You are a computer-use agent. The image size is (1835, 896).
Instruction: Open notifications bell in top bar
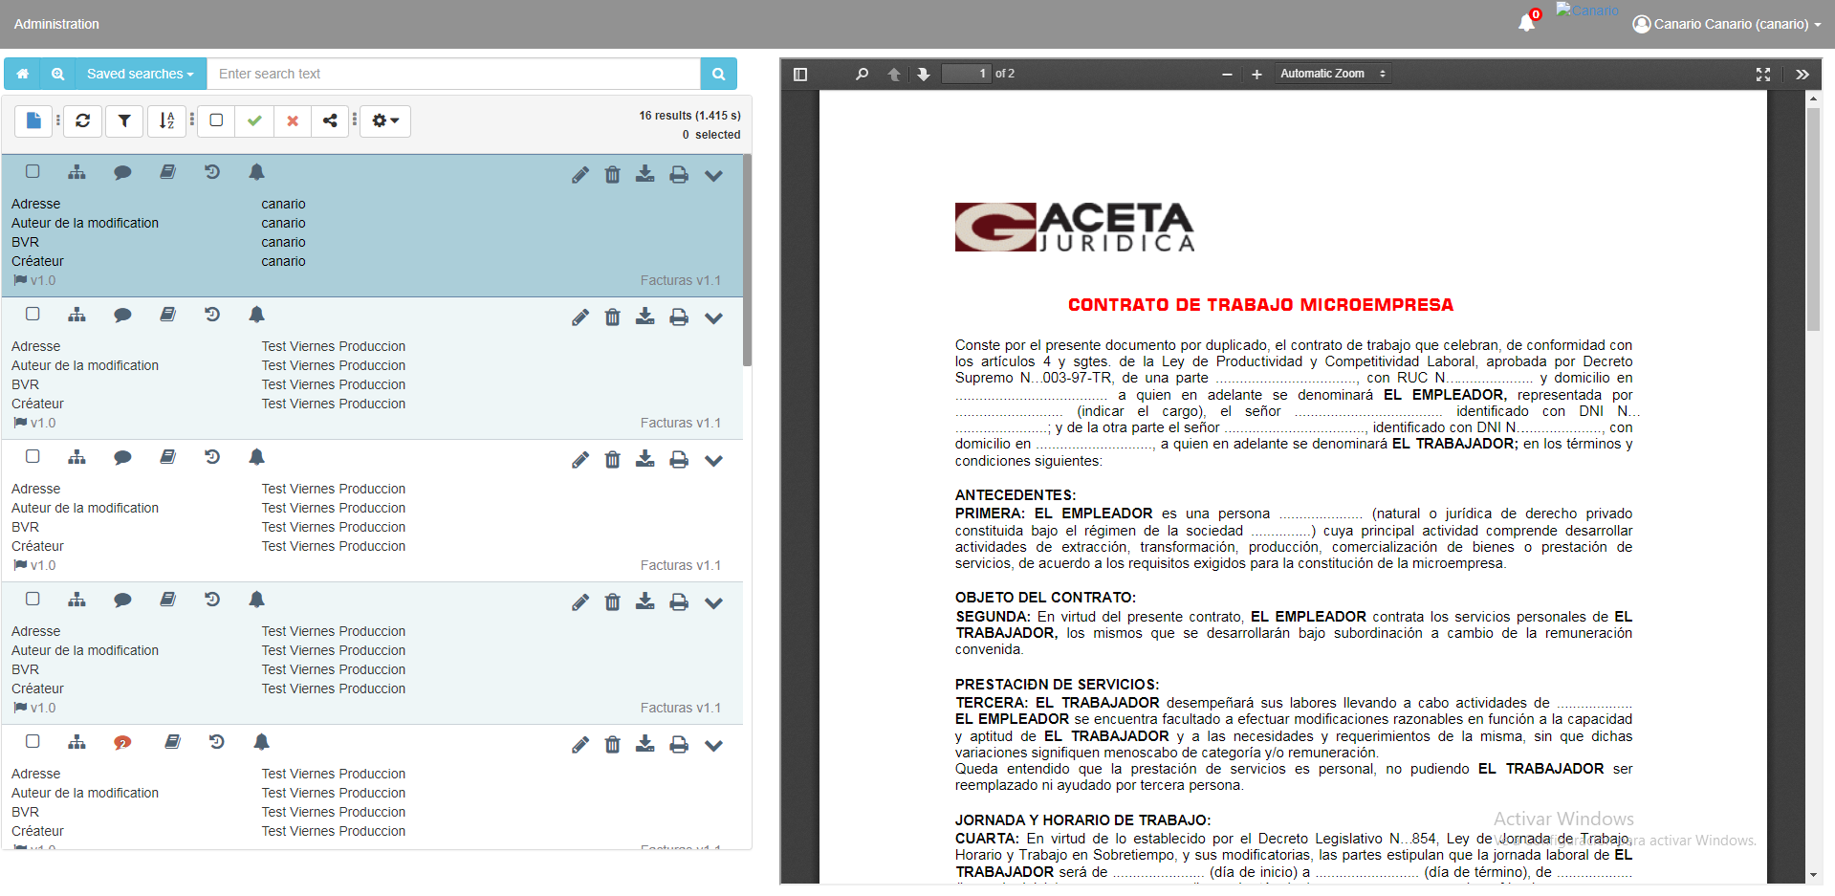[1527, 23]
